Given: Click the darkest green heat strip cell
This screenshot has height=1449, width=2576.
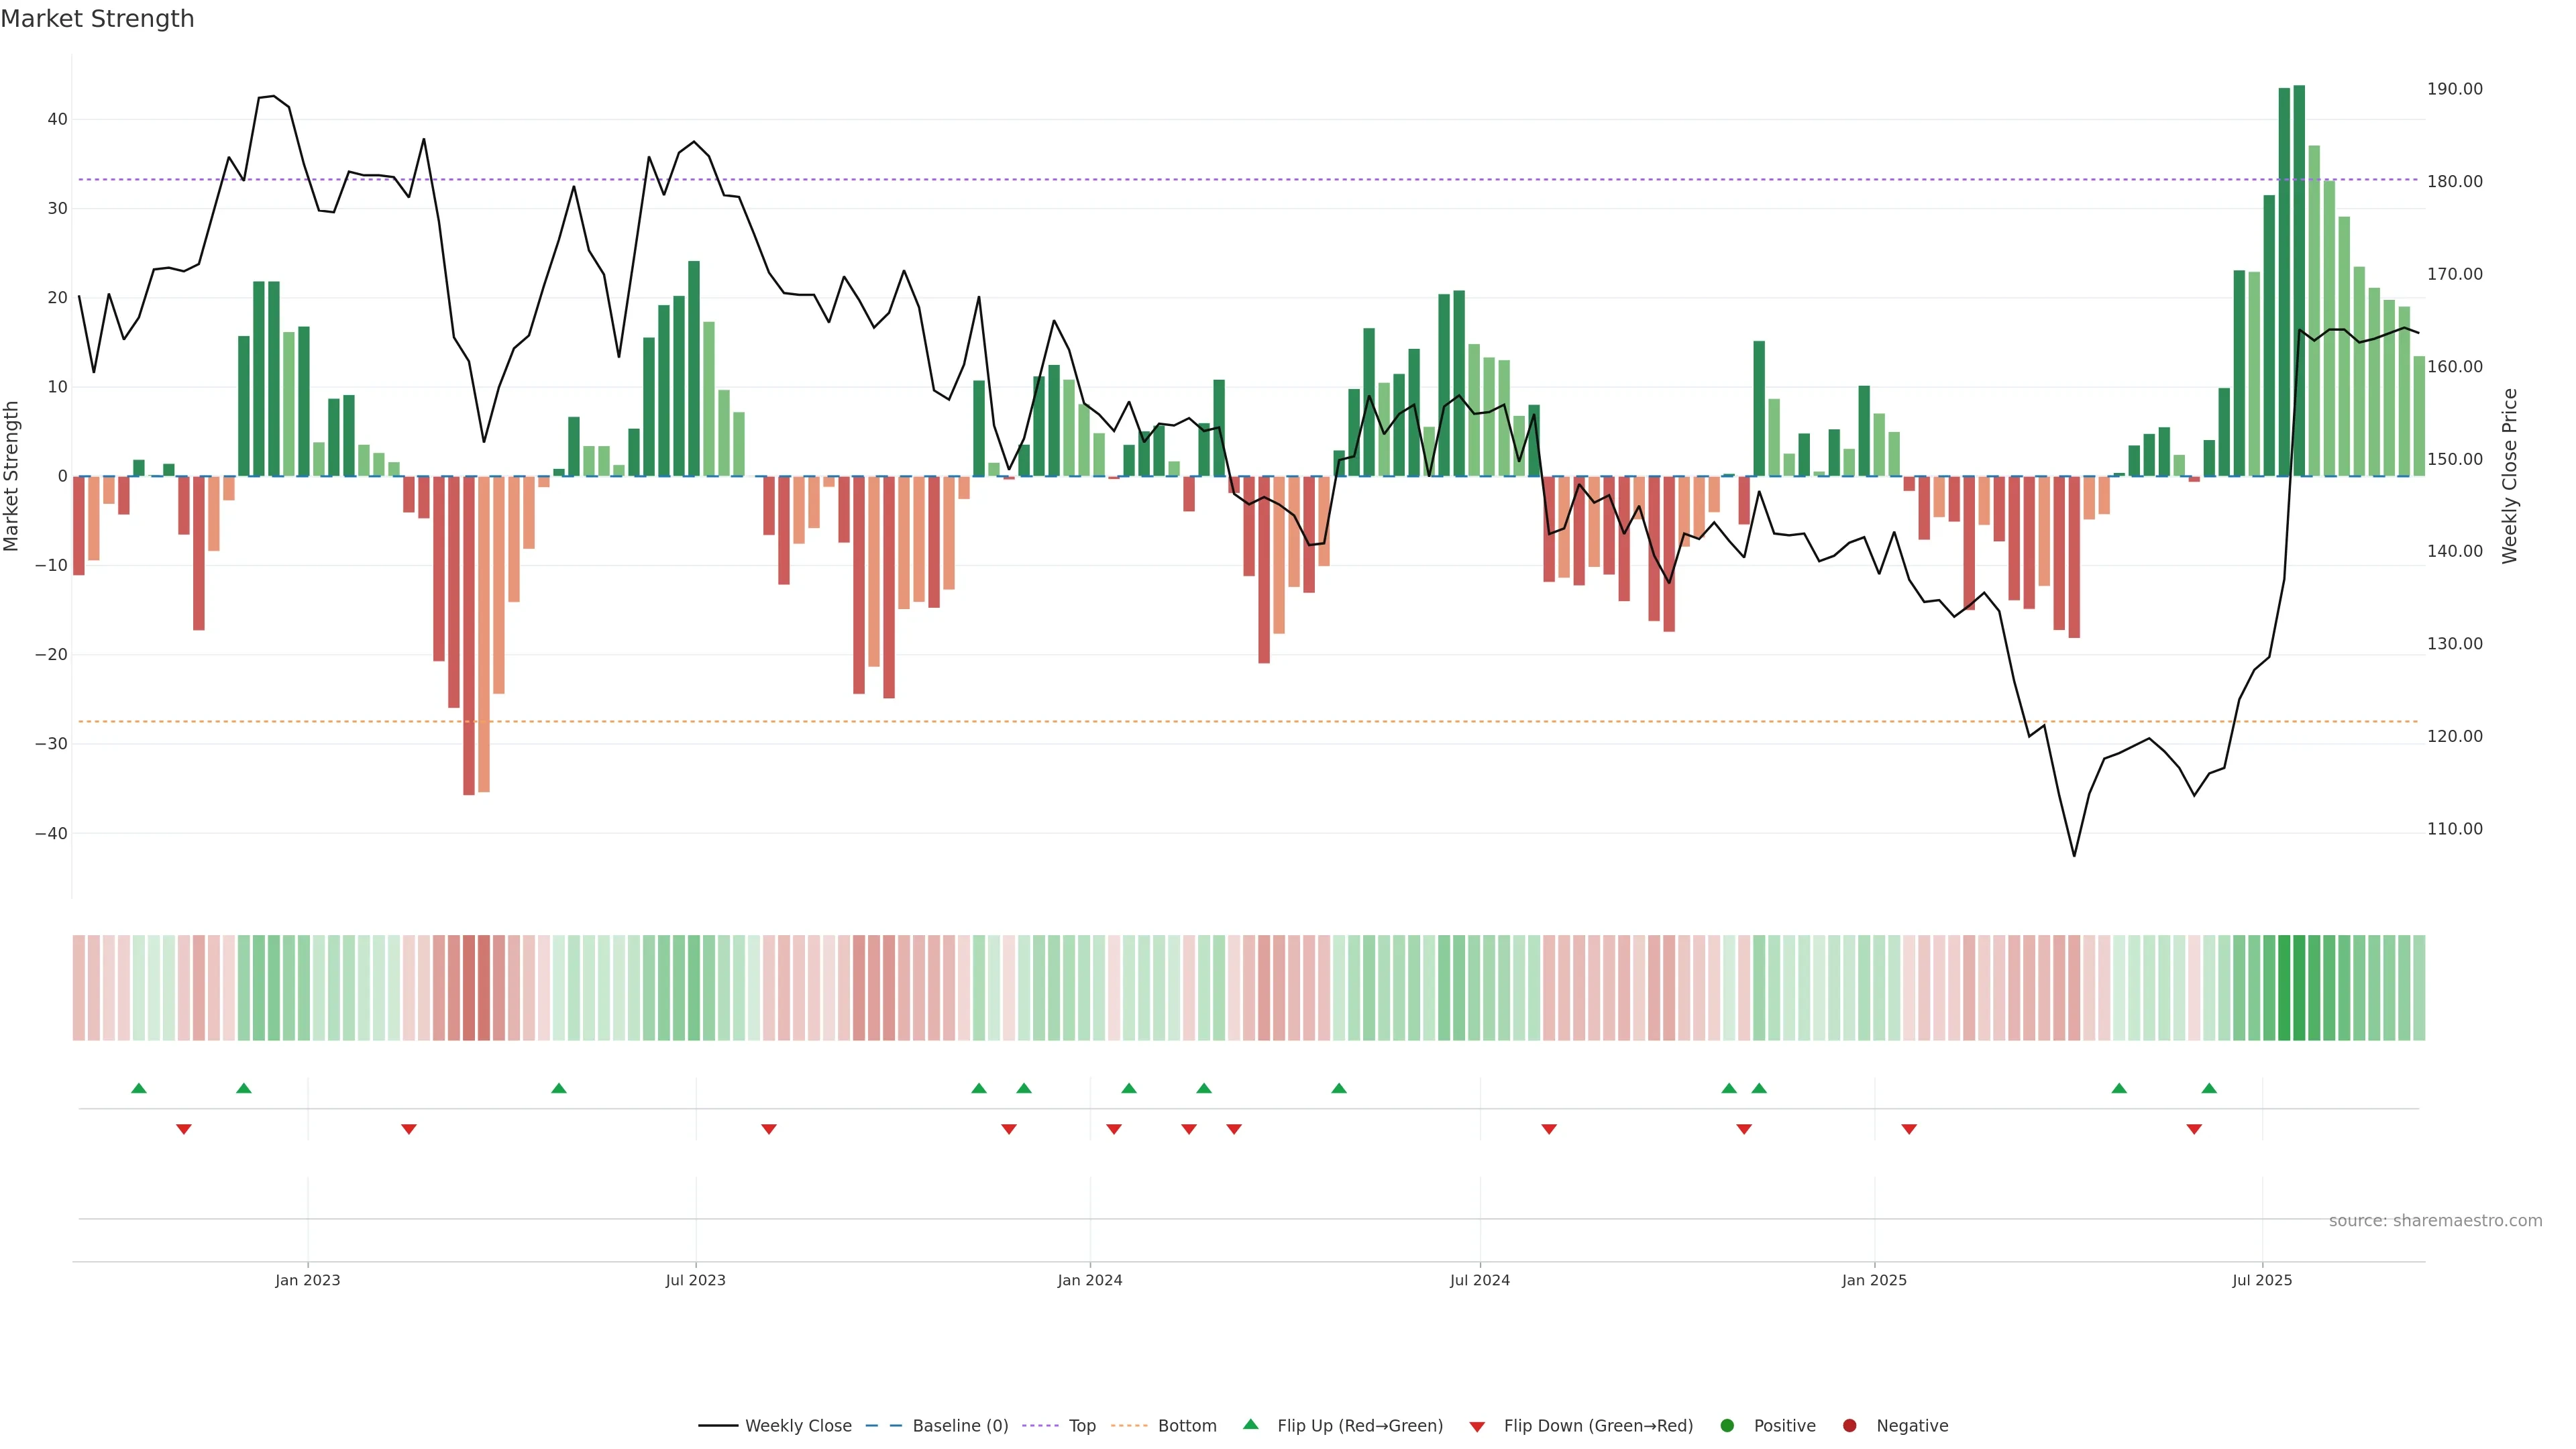Looking at the screenshot, I should point(2299,988).
